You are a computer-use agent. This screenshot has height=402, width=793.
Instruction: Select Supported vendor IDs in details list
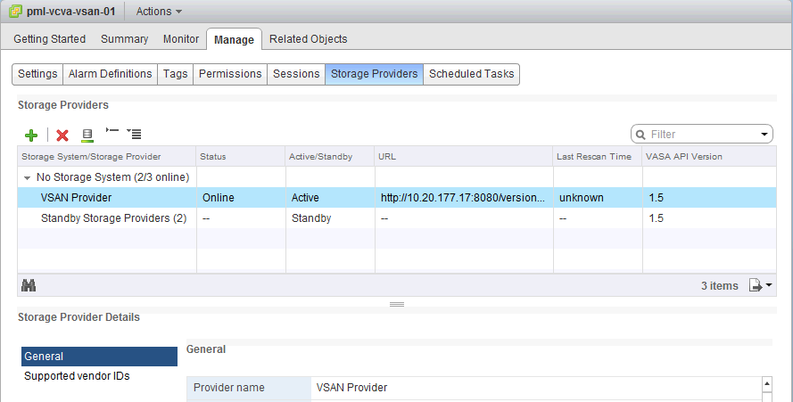pos(77,376)
